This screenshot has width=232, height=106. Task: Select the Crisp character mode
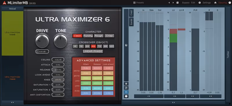109,36
